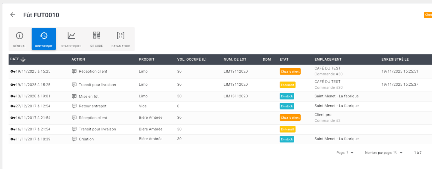Viewport: 432px width, 169px height.
Task: Open the Statistiques chart tab
Action: coord(71,39)
